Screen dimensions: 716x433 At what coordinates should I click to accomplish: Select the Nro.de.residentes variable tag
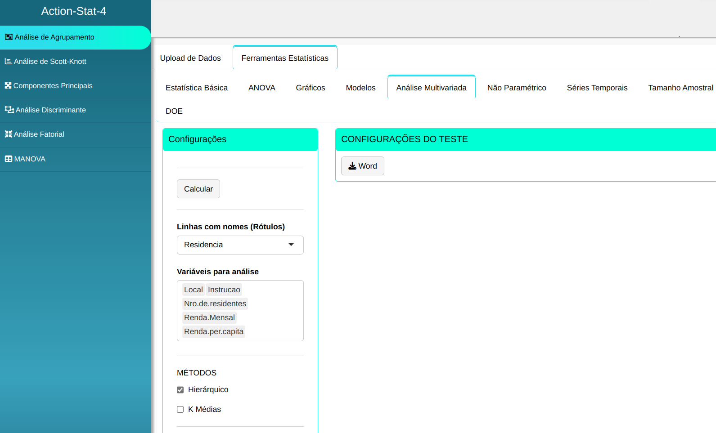click(215, 304)
